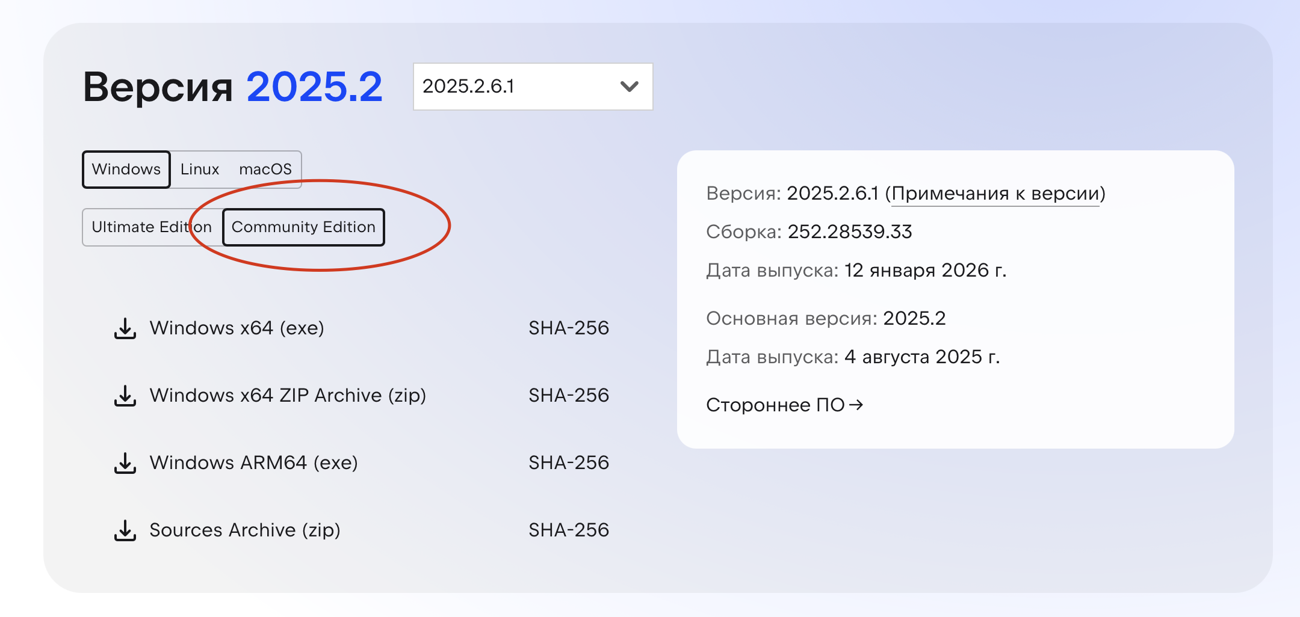Screen dimensions: 1300x617
Task: Download Windows ARM64 (exe) installer
Action: coord(253,463)
